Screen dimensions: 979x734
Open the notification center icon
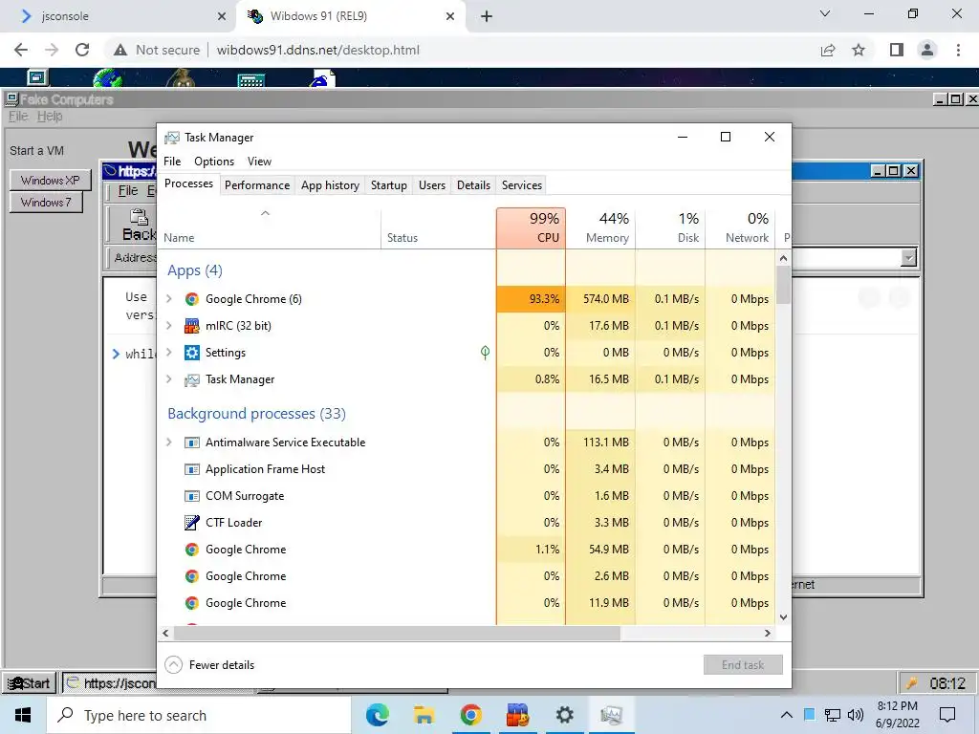tap(947, 715)
